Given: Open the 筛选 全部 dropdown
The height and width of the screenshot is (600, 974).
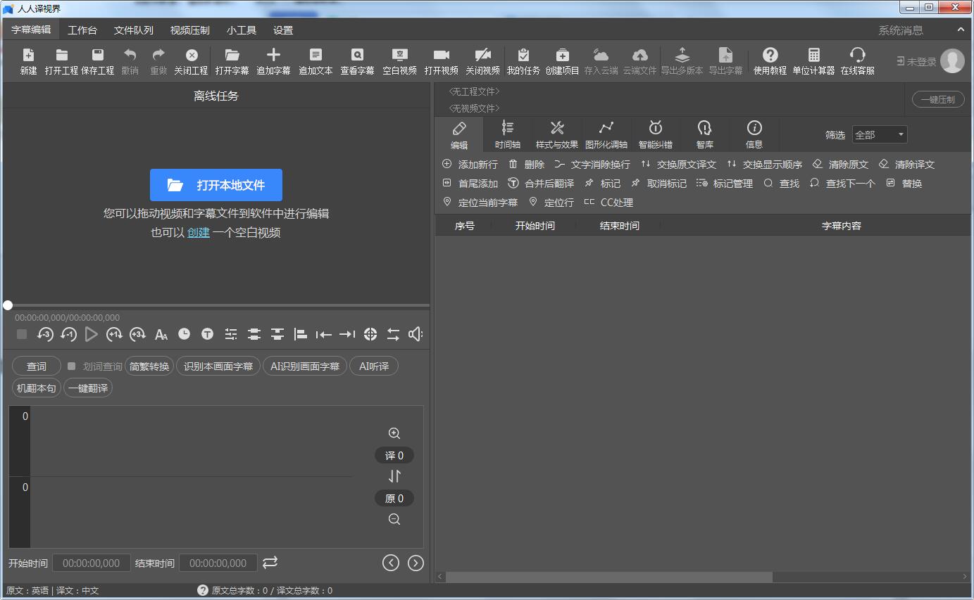Looking at the screenshot, I should 879,134.
